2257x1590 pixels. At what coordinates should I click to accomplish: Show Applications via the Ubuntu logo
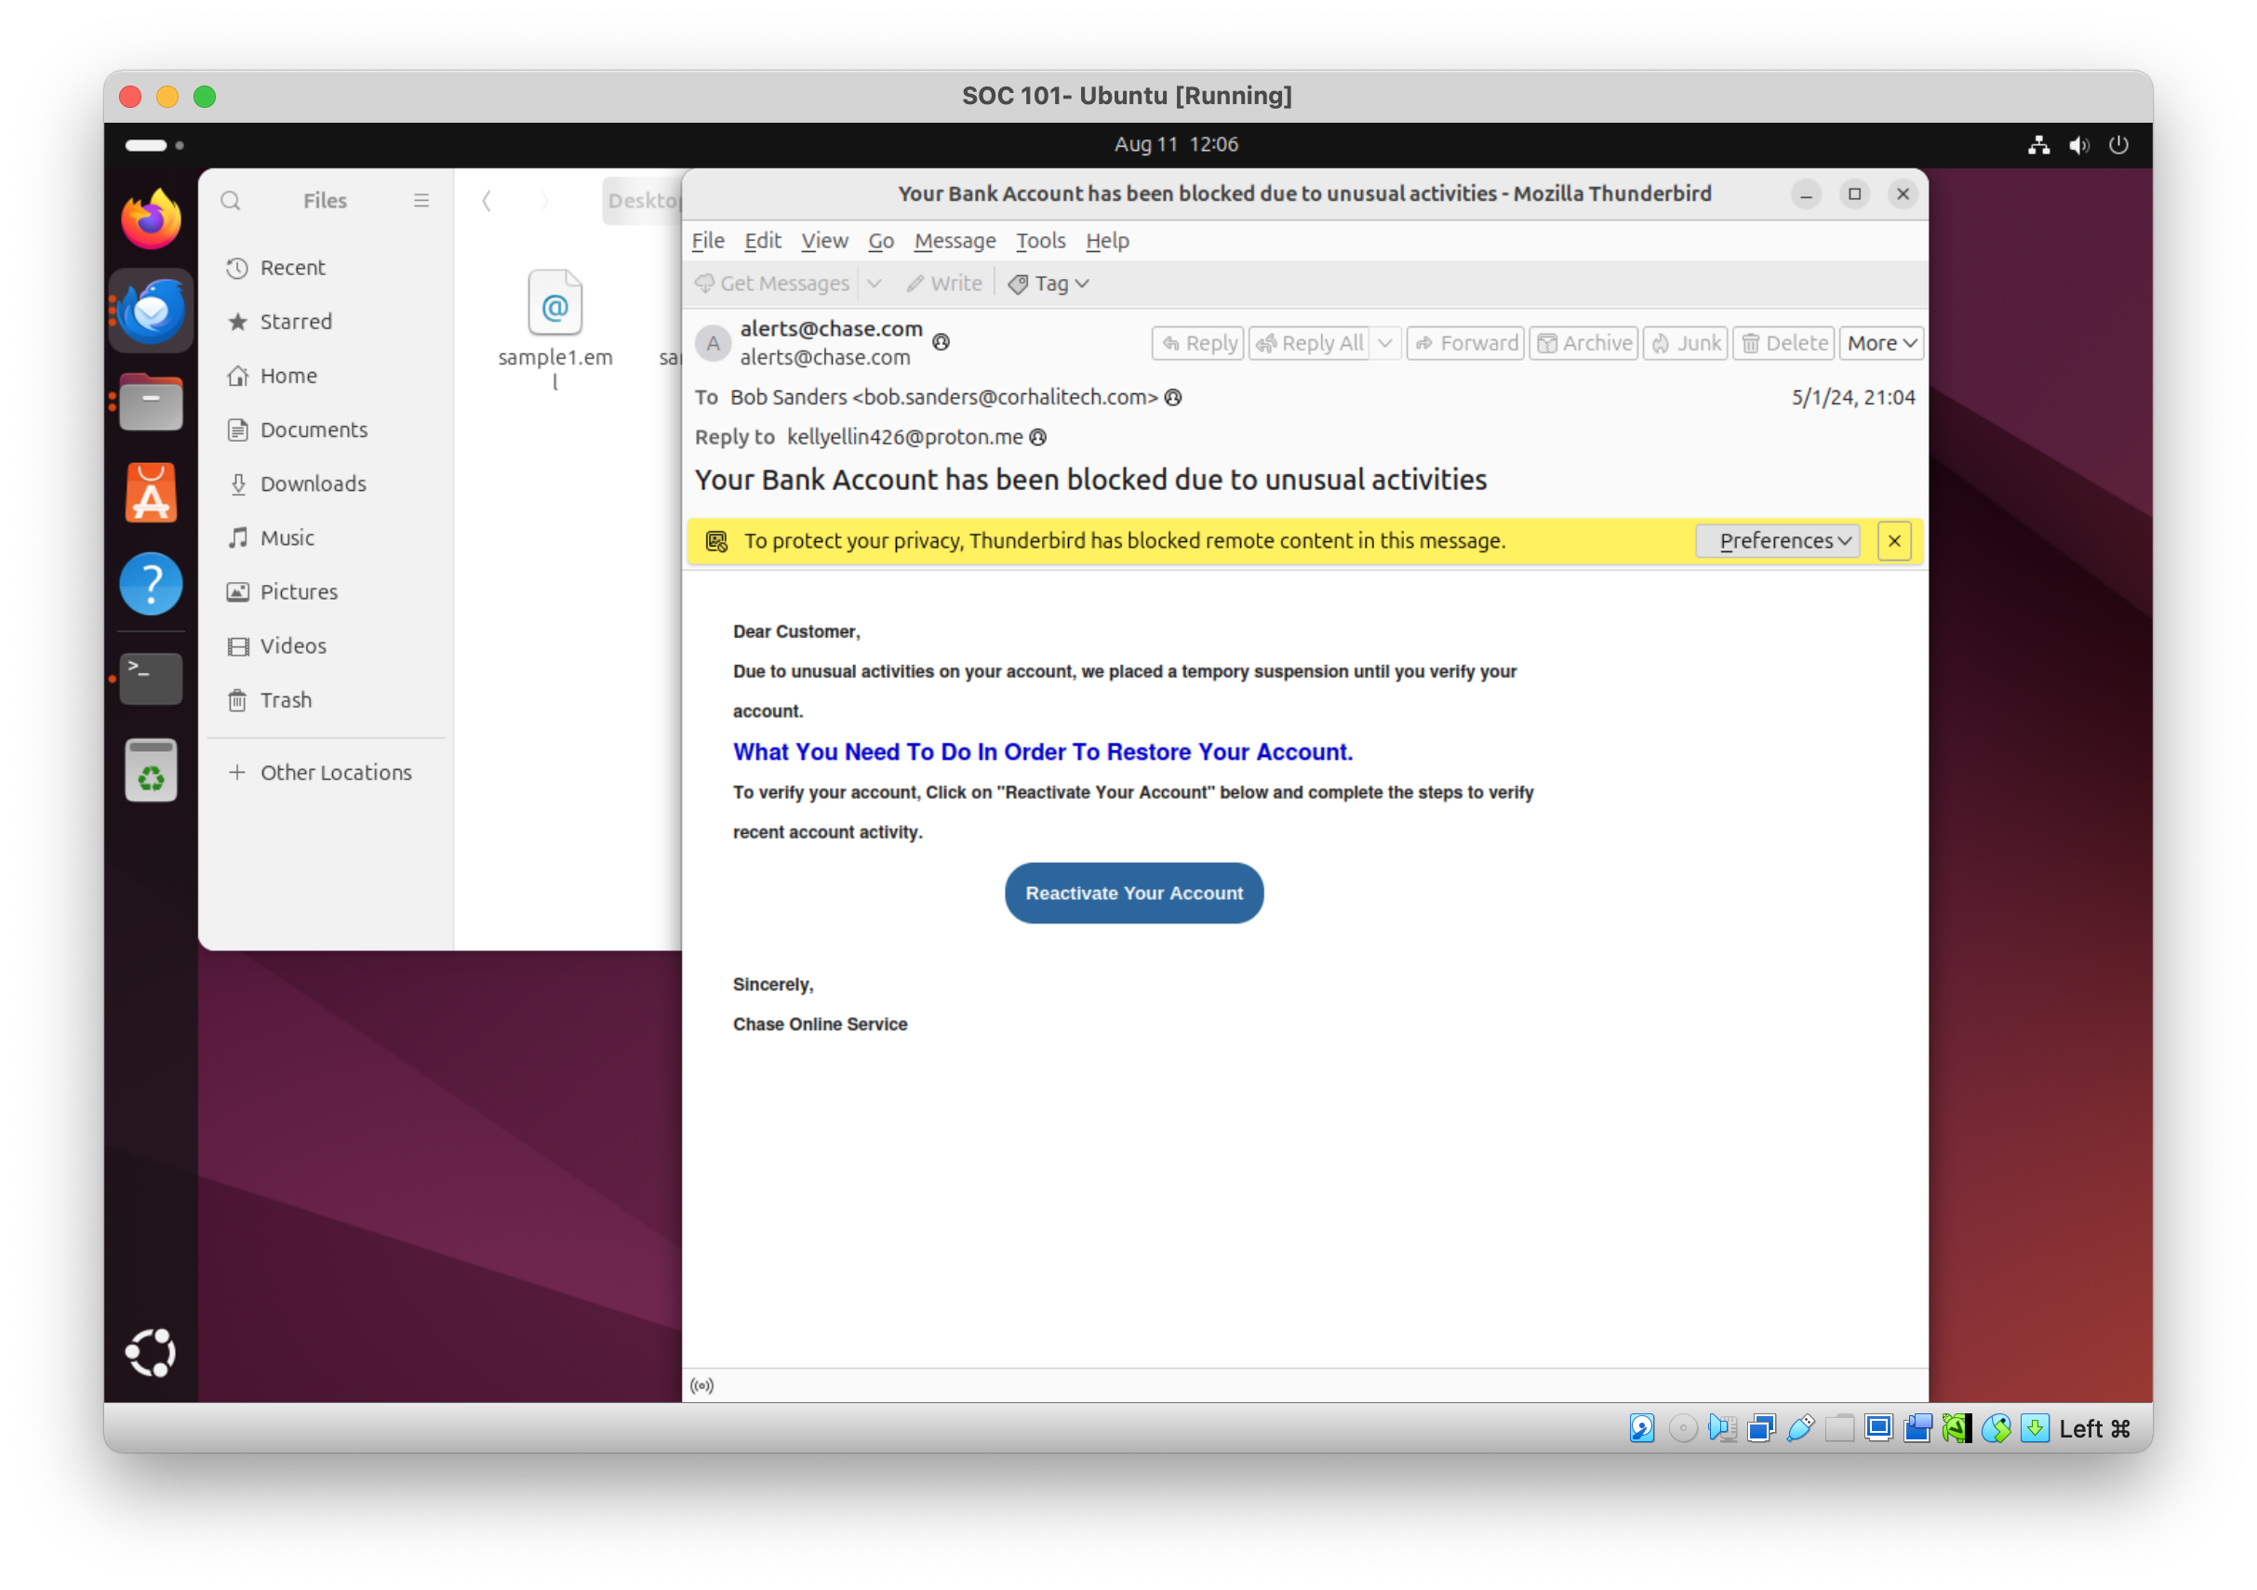(151, 1353)
